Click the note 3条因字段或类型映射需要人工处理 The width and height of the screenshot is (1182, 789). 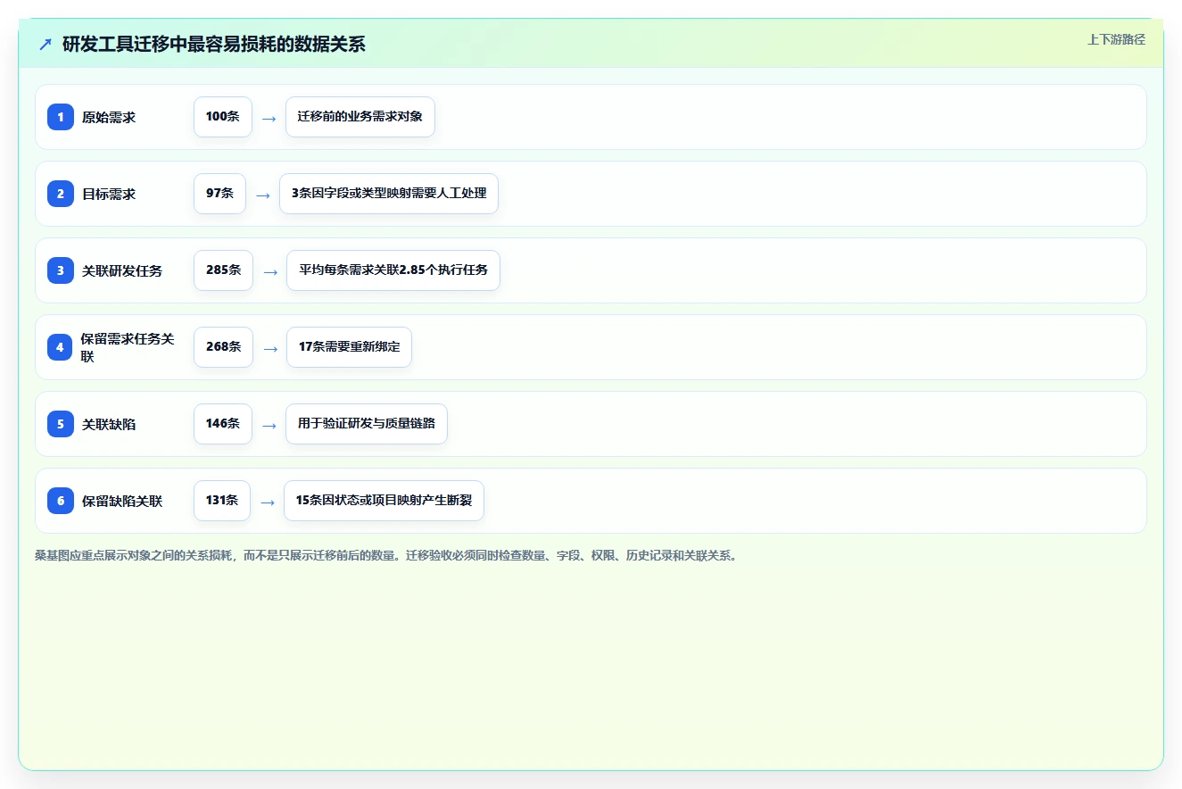(x=389, y=194)
